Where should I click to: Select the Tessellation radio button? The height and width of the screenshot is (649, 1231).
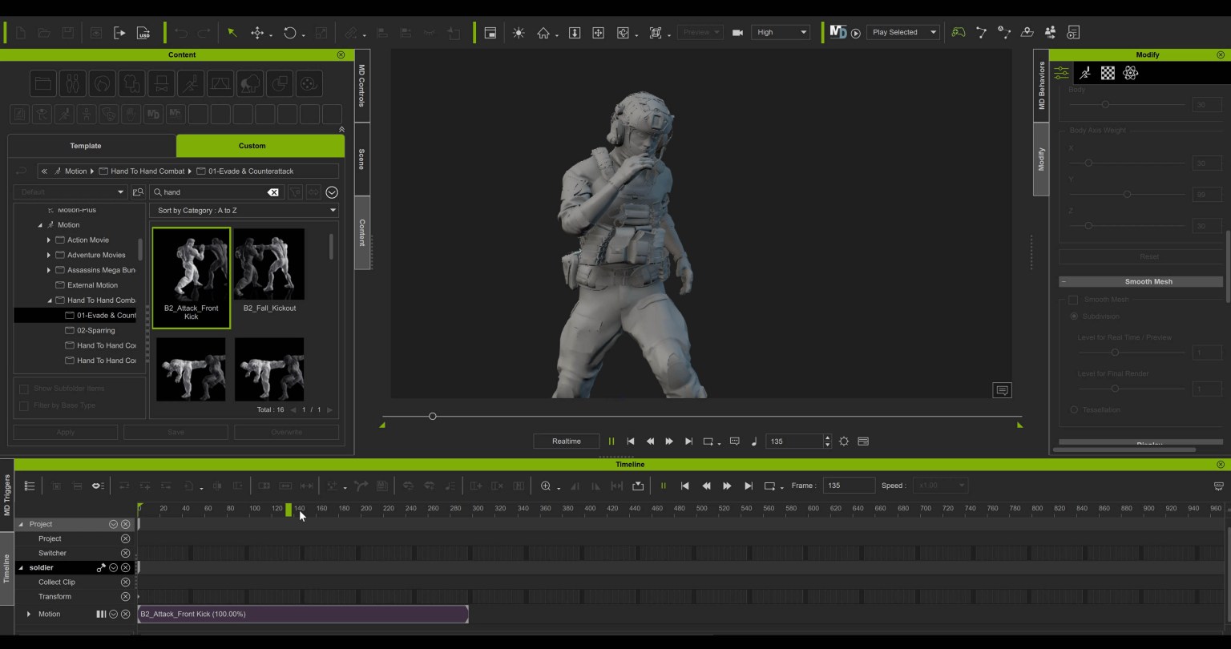coord(1074,409)
